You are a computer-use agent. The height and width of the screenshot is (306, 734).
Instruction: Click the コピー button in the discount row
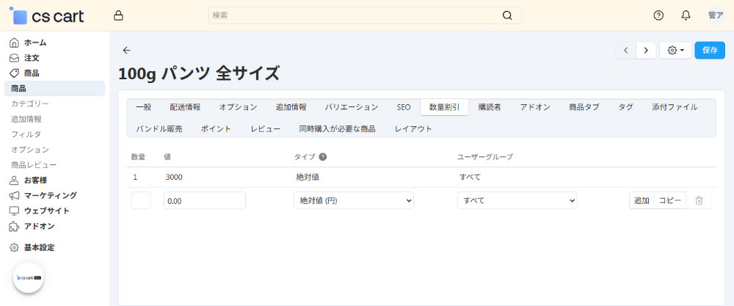click(670, 200)
